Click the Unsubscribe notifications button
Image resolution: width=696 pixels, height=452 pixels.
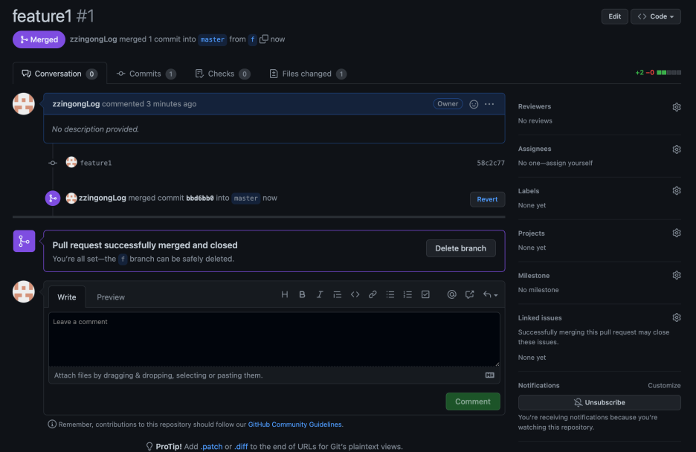tap(599, 402)
